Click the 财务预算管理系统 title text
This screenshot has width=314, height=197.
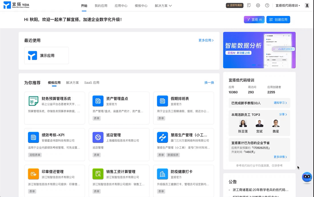pos(56,98)
